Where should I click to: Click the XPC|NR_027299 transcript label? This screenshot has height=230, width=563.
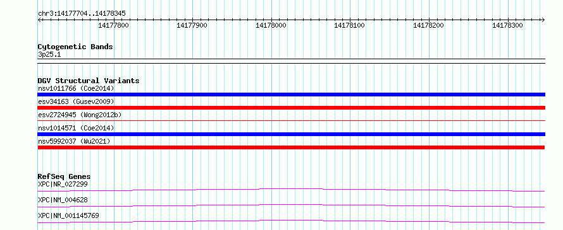point(63,185)
